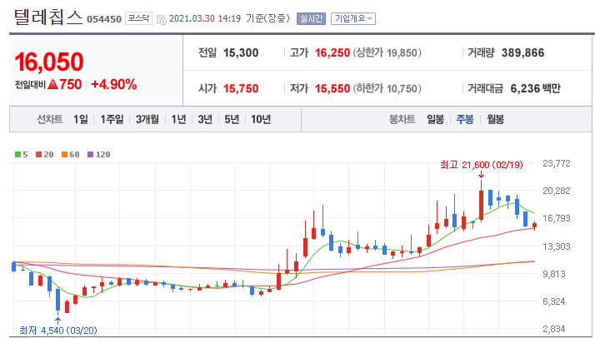
Task: Click the 전일 value 15,300
Action: 241,52
